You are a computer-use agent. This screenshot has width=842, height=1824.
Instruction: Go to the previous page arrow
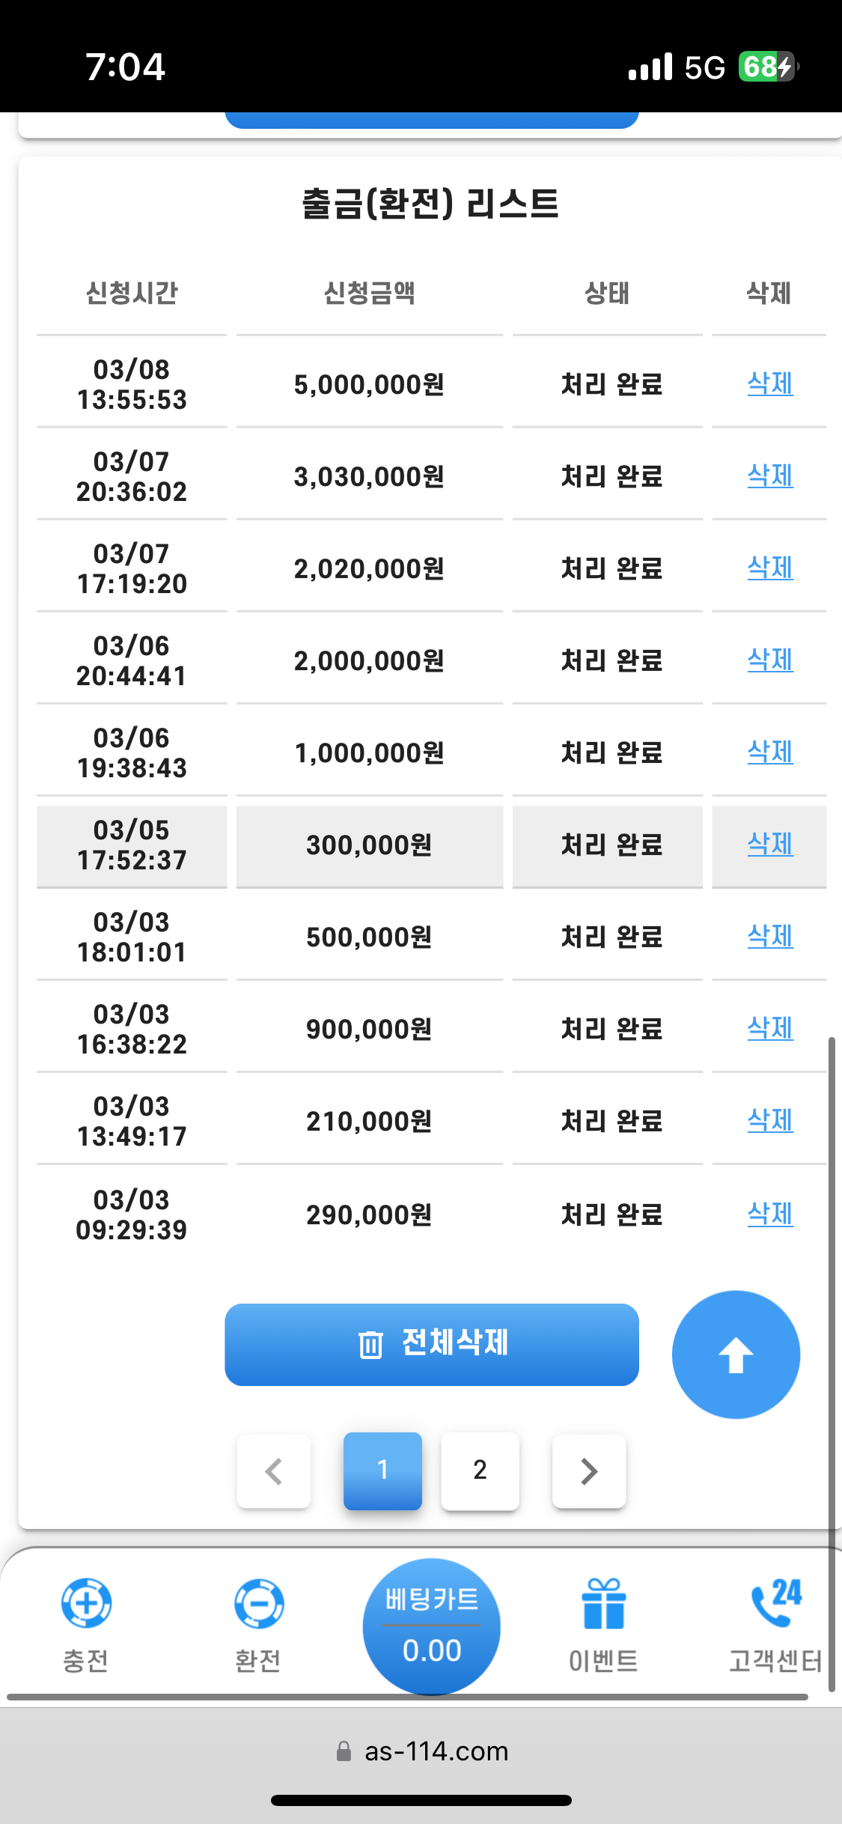(x=274, y=1471)
